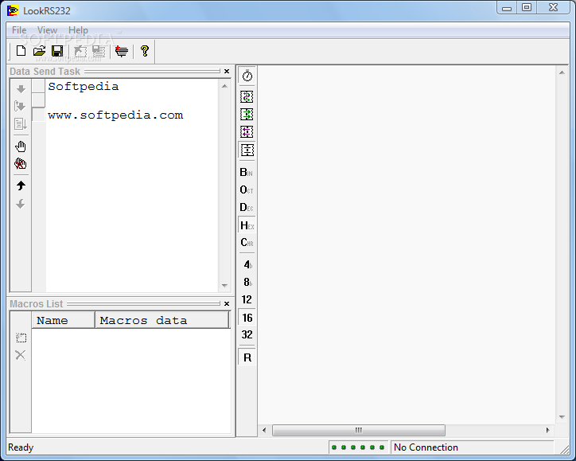Click the delete macro X icon
Image resolution: width=576 pixels, height=461 pixels.
point(21,355)
